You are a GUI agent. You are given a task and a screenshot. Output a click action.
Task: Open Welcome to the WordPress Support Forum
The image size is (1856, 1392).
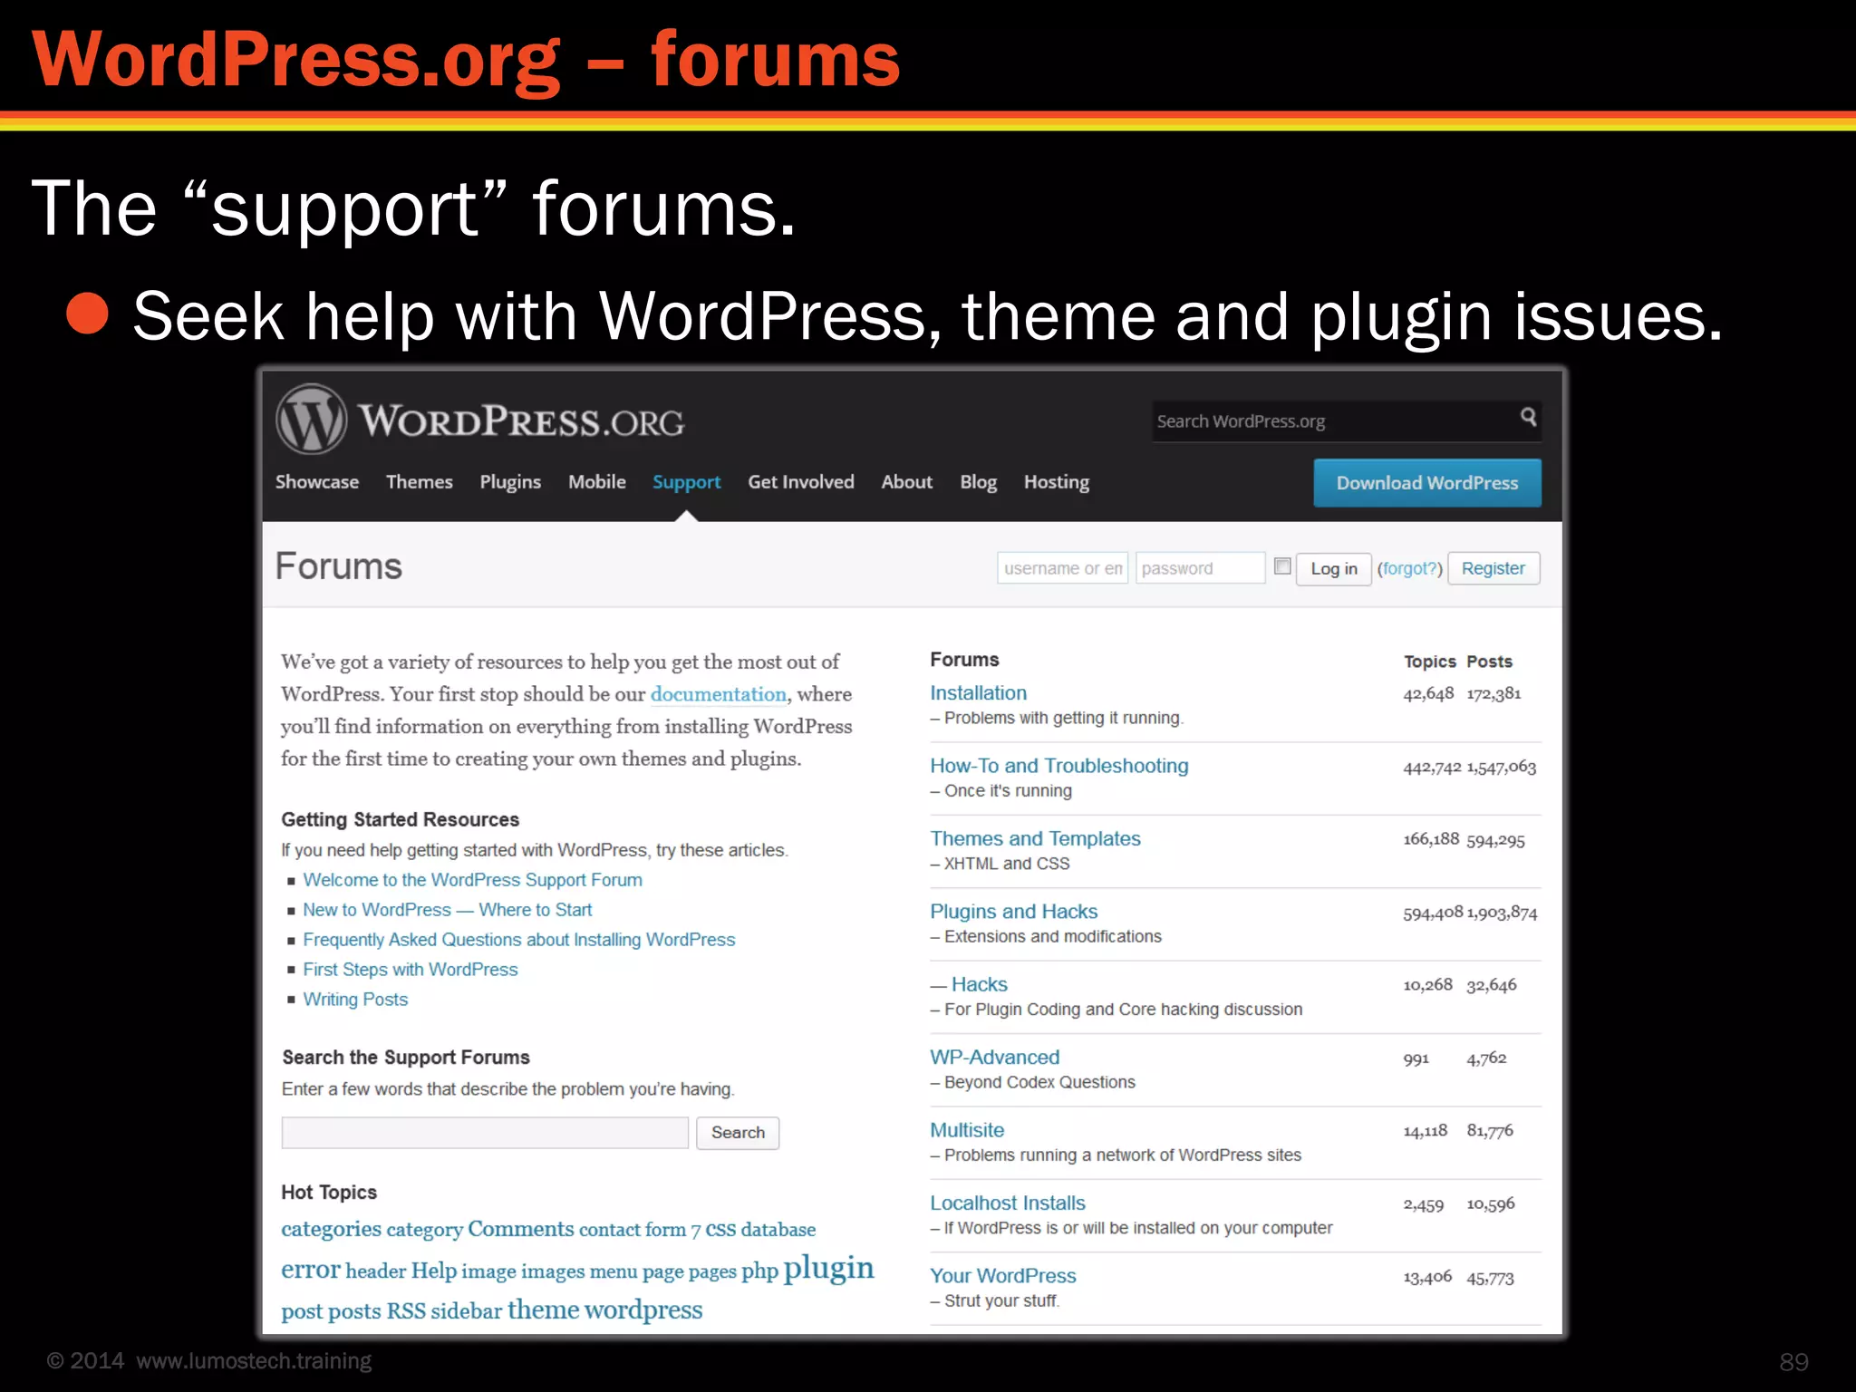point(472,880)
